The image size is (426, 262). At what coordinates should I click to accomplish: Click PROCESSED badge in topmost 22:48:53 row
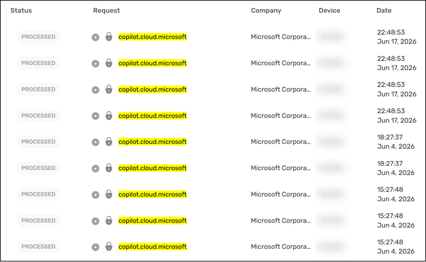coord(38,37)
